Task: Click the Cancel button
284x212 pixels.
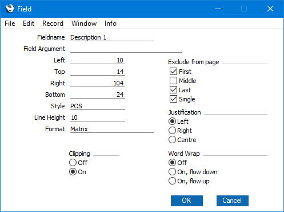Action: coord(233,201)
